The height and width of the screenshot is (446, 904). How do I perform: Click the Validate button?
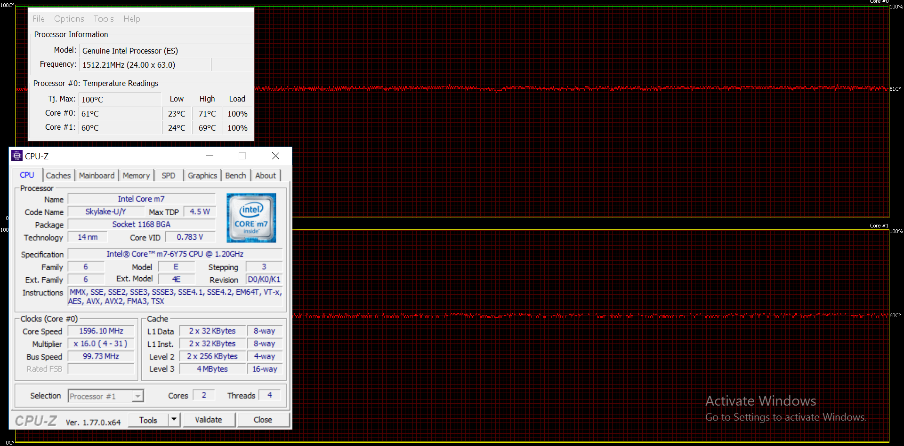(209, 420)
